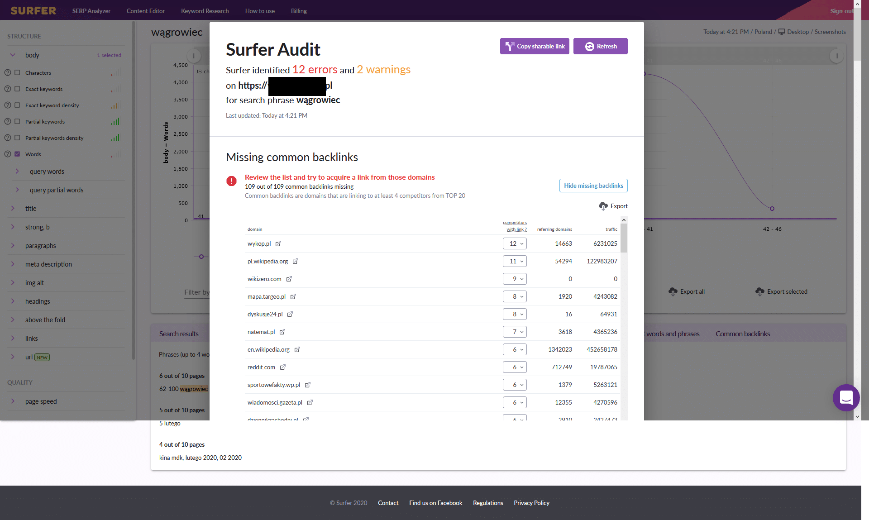
Task: Click the Surfer logo
Action: 33,10
